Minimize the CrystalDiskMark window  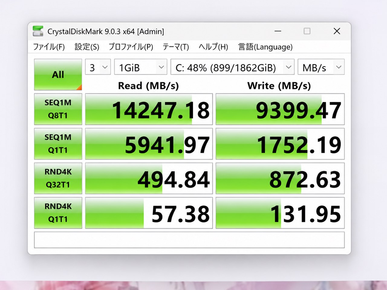coord(278,31)
